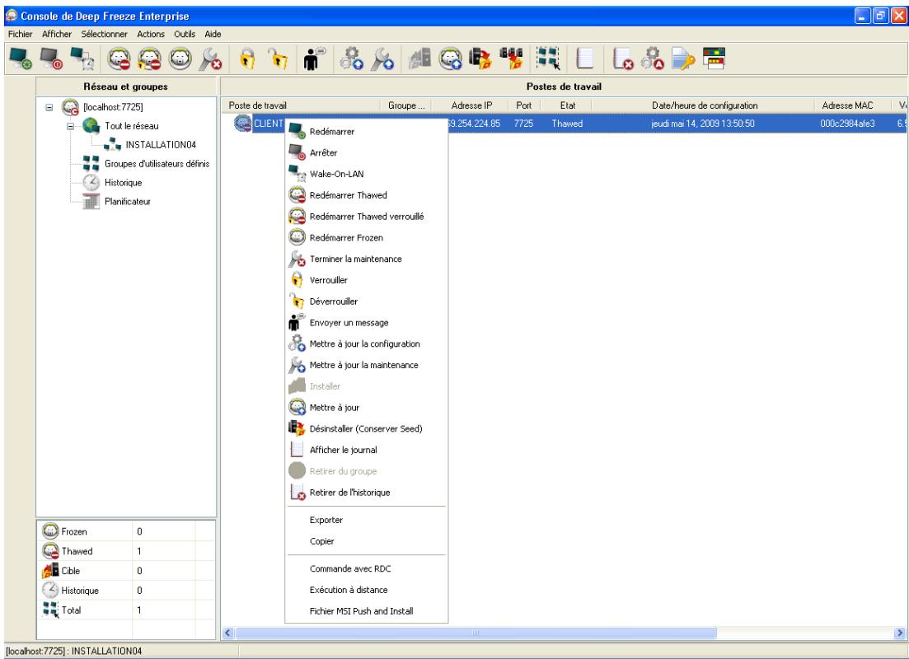Click the Total row in status summary
Screen dimensions: 909x659
(126, 610)
